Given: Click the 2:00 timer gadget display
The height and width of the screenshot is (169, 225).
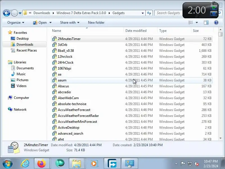Looking at the screenshot, I should point(197,10).
